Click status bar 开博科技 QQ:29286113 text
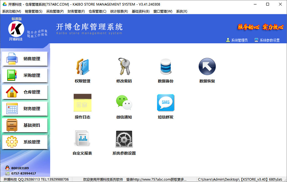 [x=36, y=179]
